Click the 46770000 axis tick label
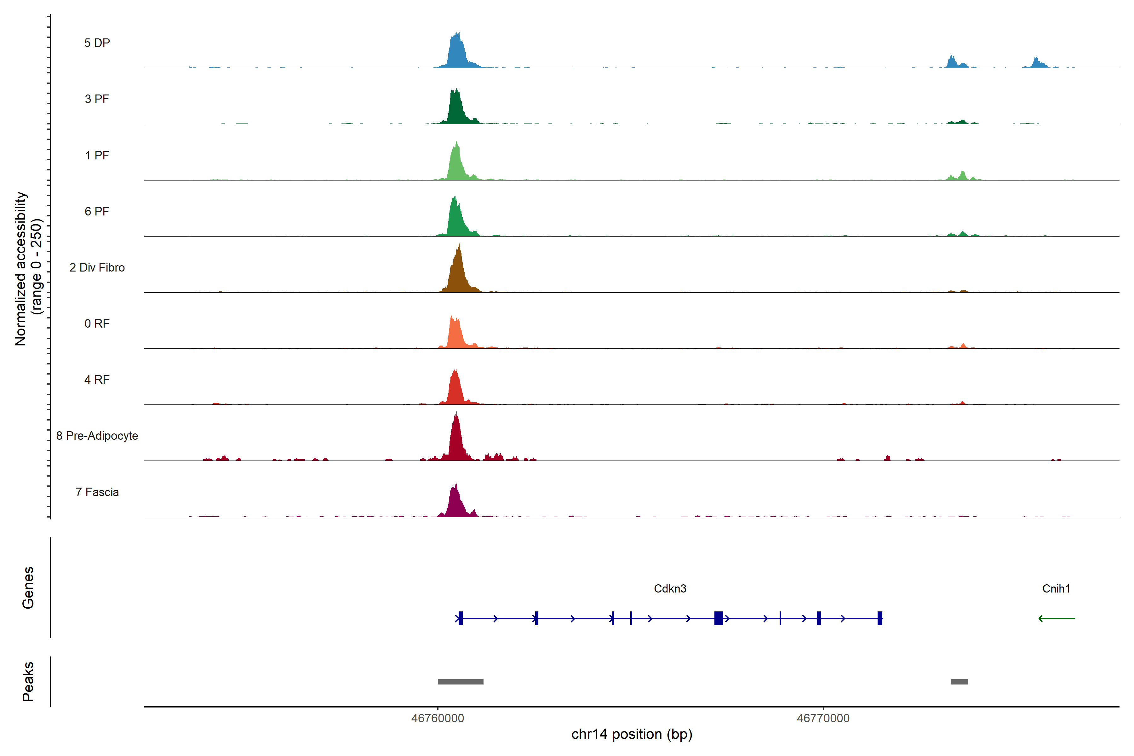1134x756 pixels. (823, 719)
